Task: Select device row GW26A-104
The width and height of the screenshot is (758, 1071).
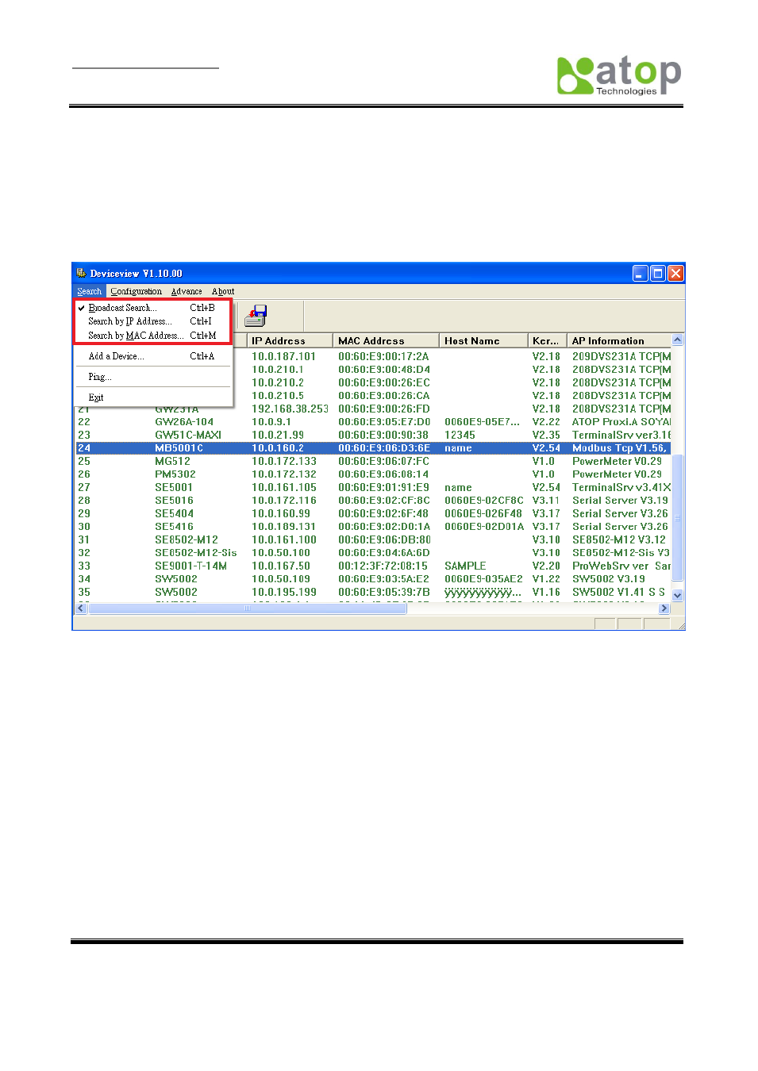Action: coord(373,422)
